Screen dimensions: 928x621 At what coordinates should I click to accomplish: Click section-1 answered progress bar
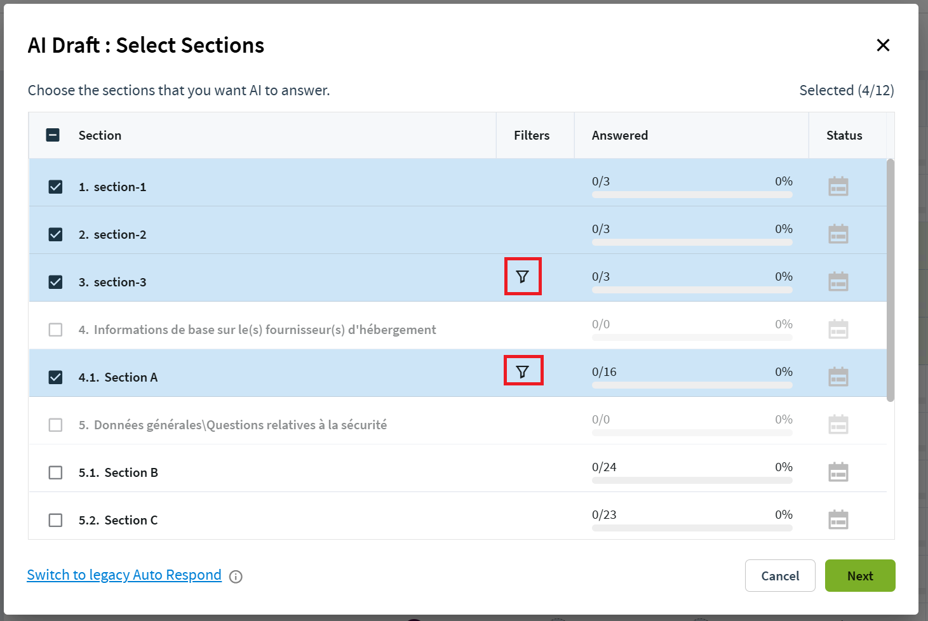(692, 195)
